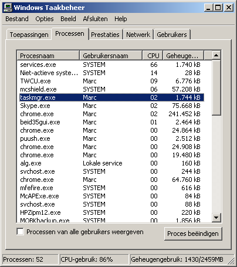Screen dimensions: 237x267
Task: Switch to the Toepassingen tab
Action: pyautogui.click(x=29, y=35)
